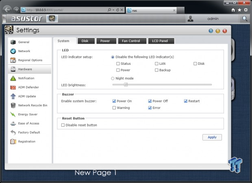Image resolution: width=252 pixels, height=183 pixels.
Task: Uncheck the Error buzzer checkbox
Action: coord(150,108)
